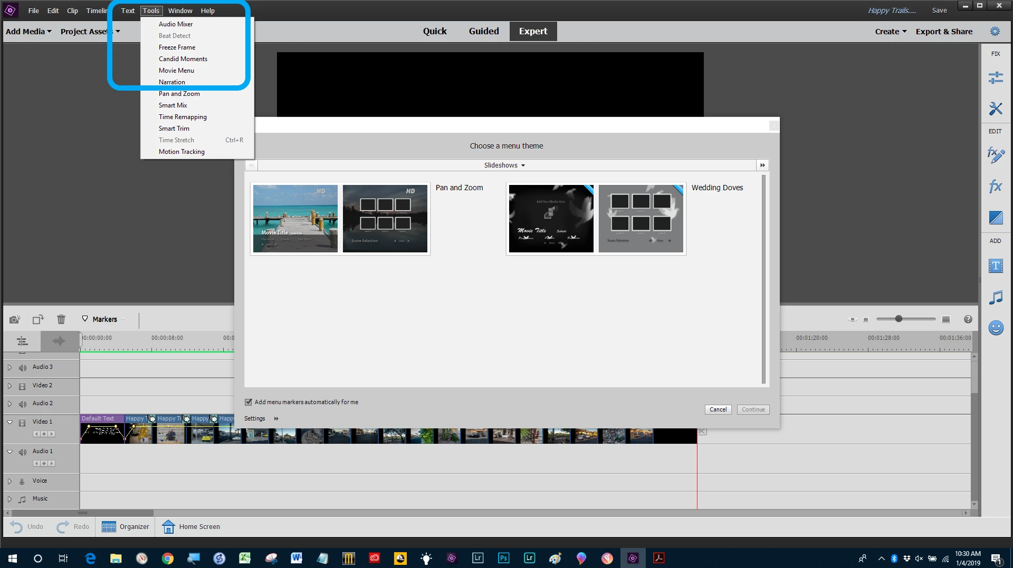Switch to the Quick tab

pyautogui.click(x=435, y=31)
